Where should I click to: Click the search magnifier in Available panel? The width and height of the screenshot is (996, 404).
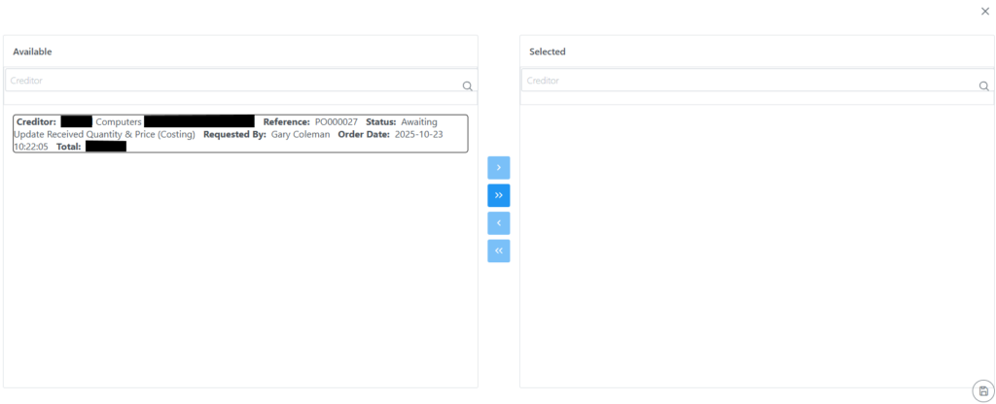(x=467, y=85)
